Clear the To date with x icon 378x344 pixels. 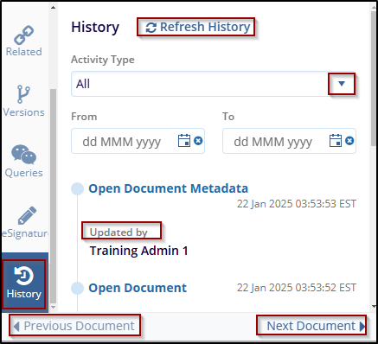(x=349, y=141)
